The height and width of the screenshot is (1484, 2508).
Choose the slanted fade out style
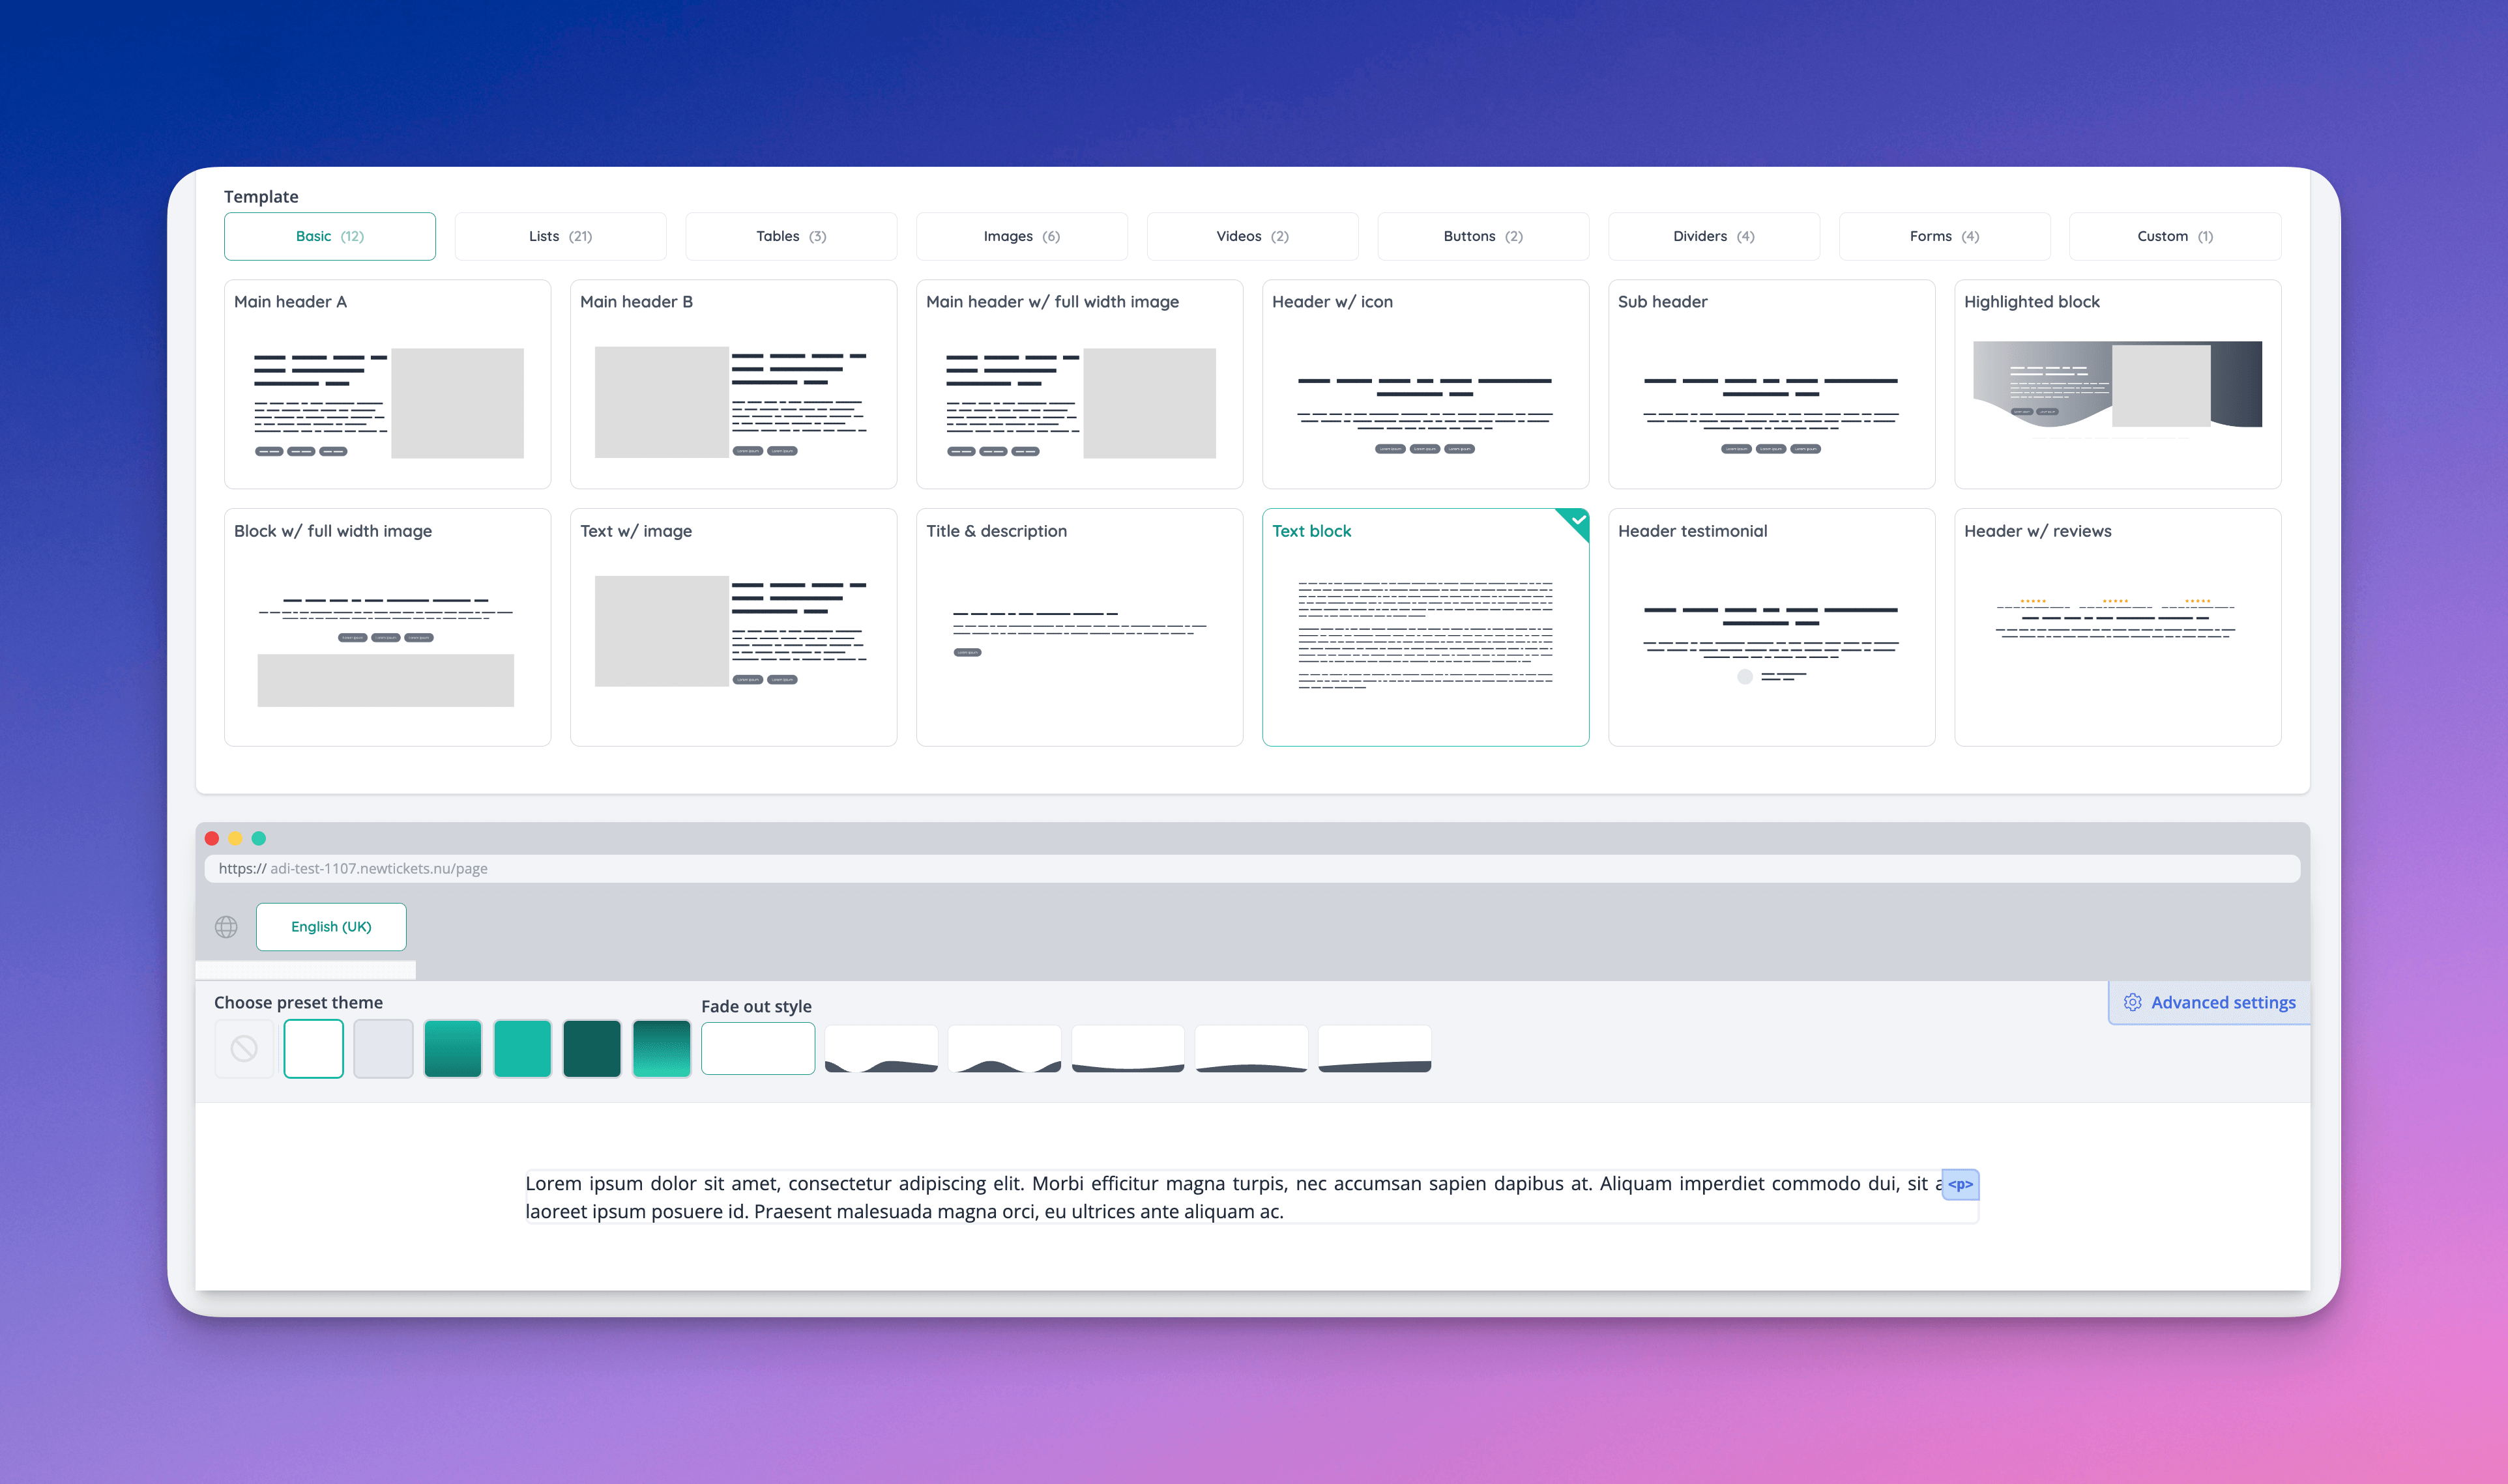[x=1375, y=1049]
